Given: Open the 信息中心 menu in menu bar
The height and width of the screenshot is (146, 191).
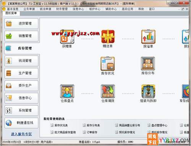Looking at the screenshot, I should 78,9.
